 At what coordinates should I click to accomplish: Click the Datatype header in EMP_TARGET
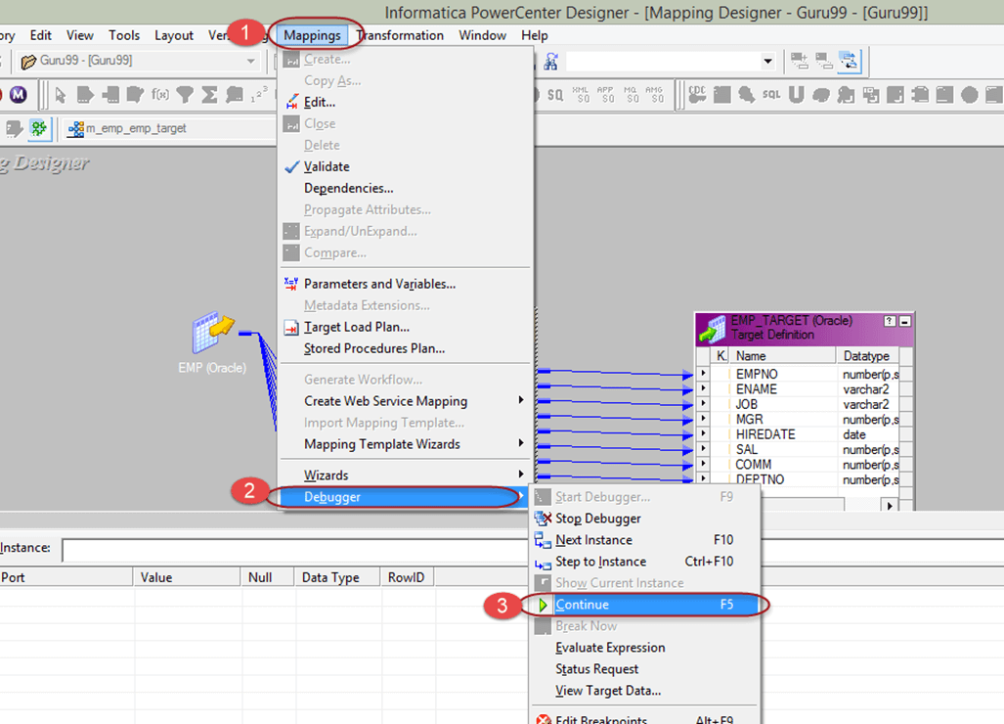867,355
